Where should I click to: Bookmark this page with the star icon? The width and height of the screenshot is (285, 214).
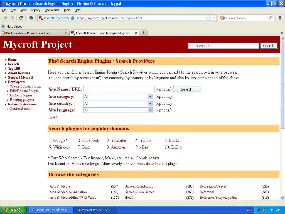pyautogui.click(x=208, y=18)
